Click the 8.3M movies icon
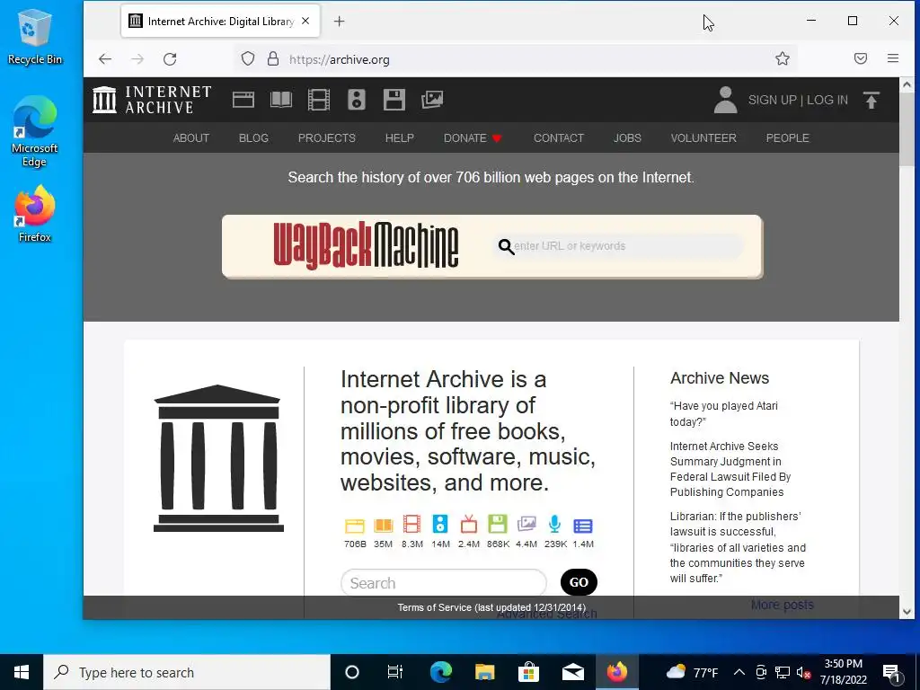Viewport: 920px width, 690px height. tap(411, 524)
